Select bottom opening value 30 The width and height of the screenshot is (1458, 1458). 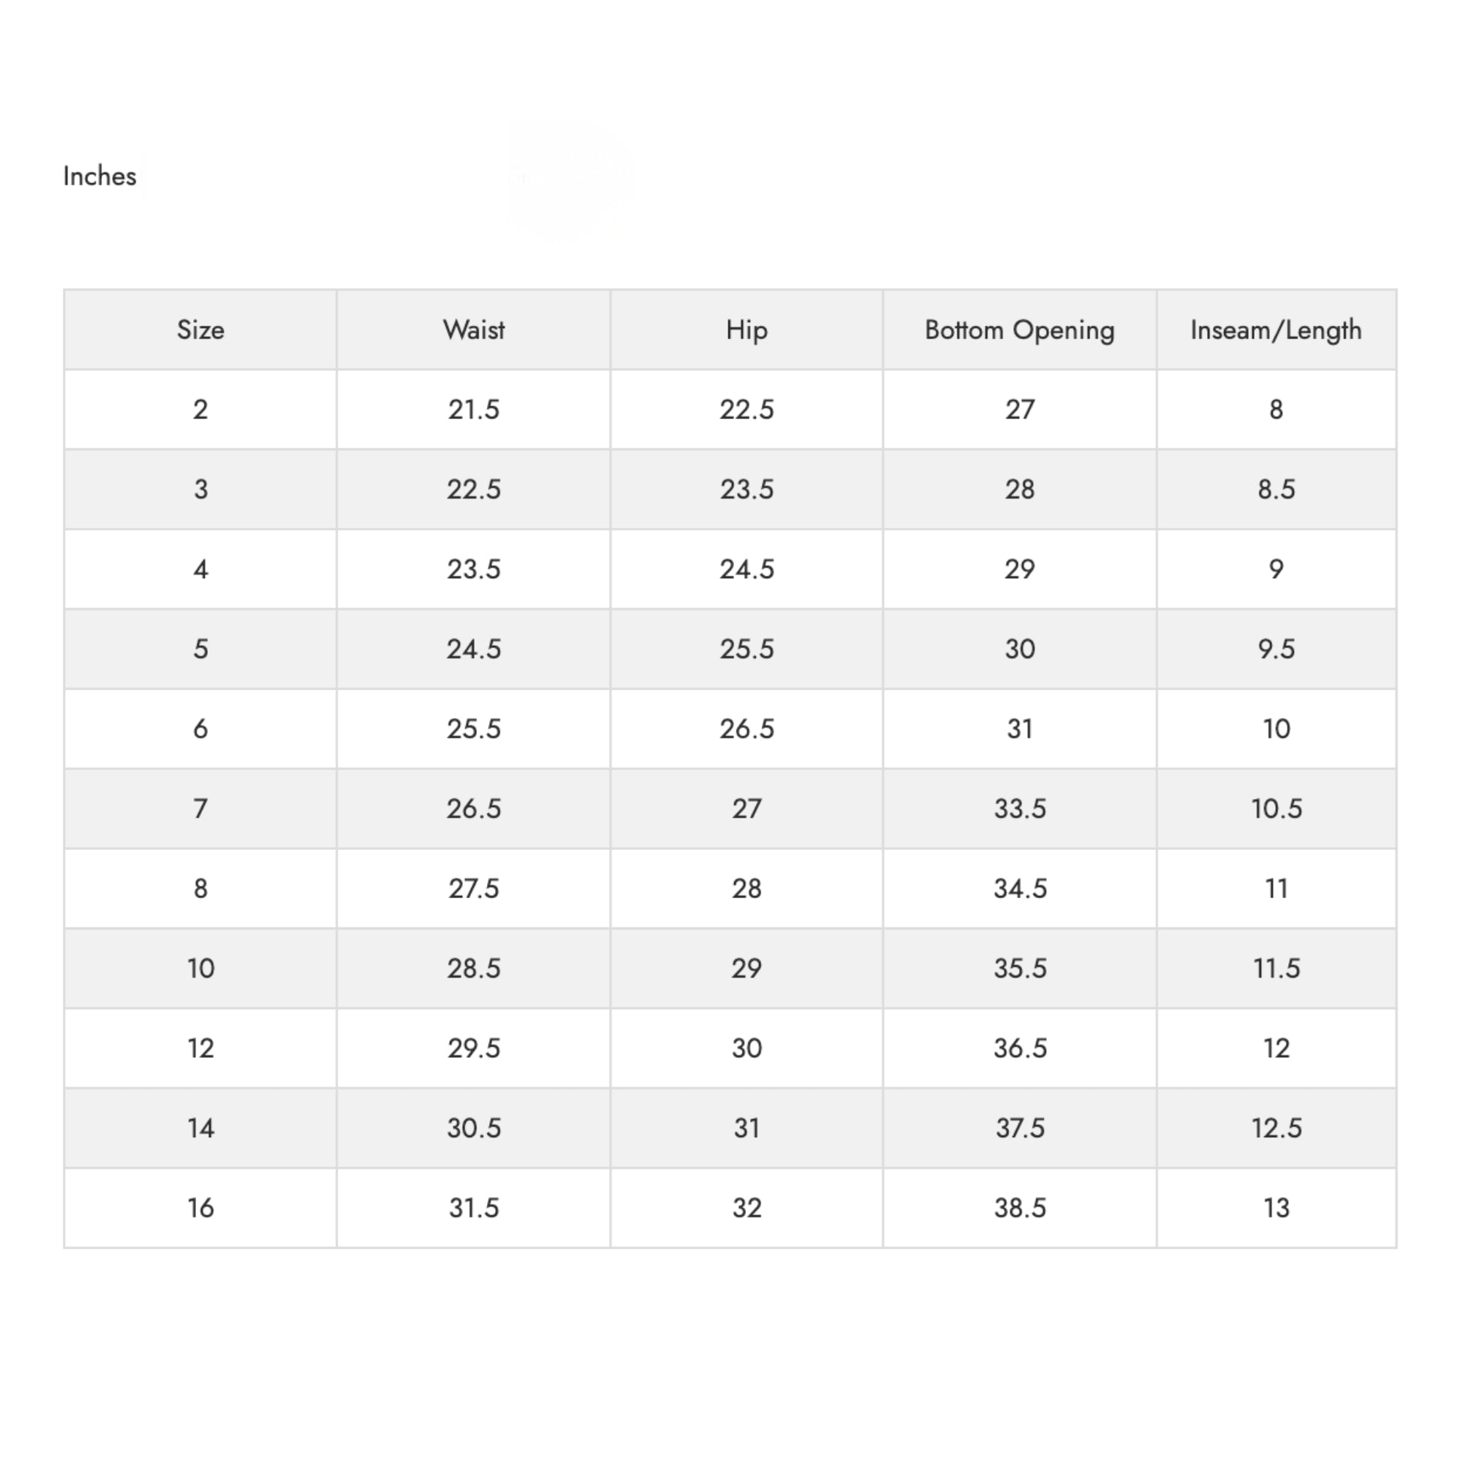pos(1020,649)
